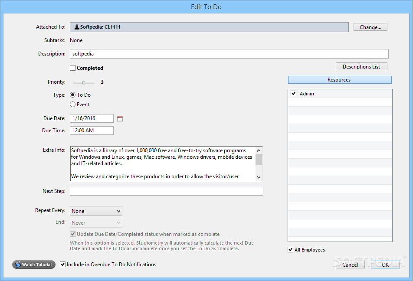The width and height of the screenshot is (413, 281).
Task: Click the Extra Info scroll up arrow
Action: point(259,150)
